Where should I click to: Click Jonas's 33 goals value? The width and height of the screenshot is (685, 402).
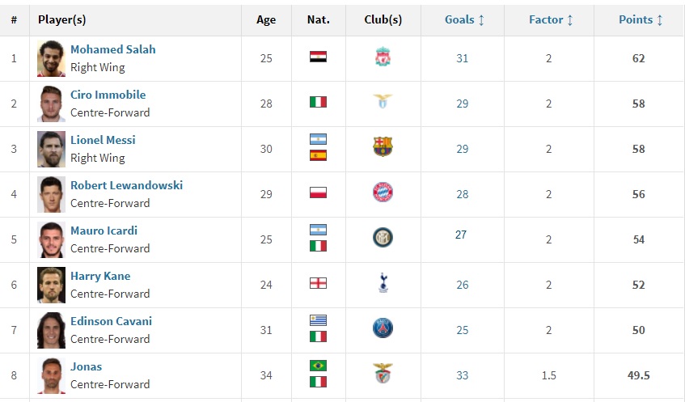click(463, 375)
